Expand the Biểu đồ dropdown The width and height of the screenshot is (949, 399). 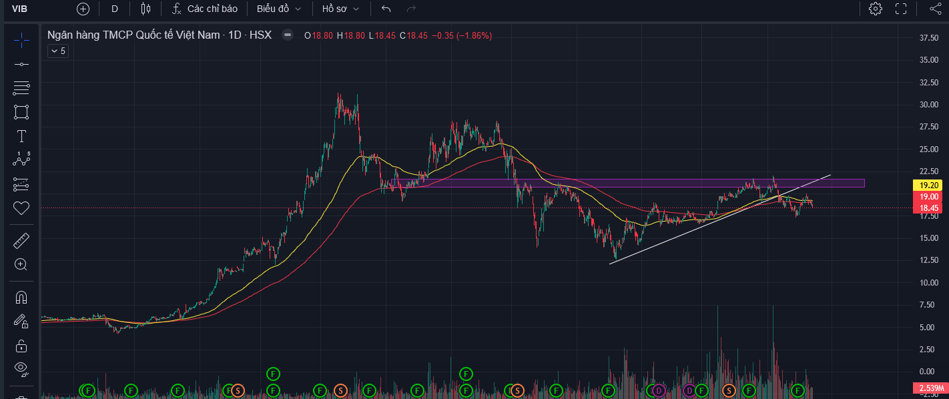point(279,9)
